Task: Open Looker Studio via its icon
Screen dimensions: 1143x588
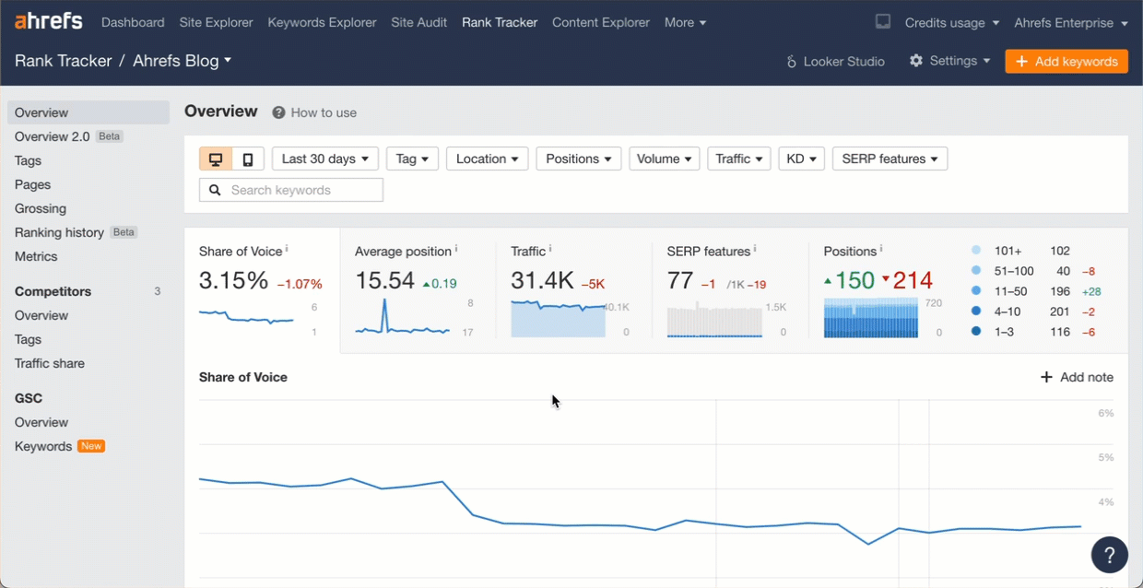Action: [791, 61]
